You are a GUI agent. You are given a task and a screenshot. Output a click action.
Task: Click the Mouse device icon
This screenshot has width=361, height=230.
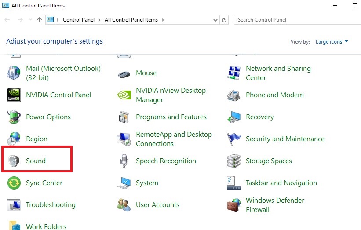coord(124,74)
